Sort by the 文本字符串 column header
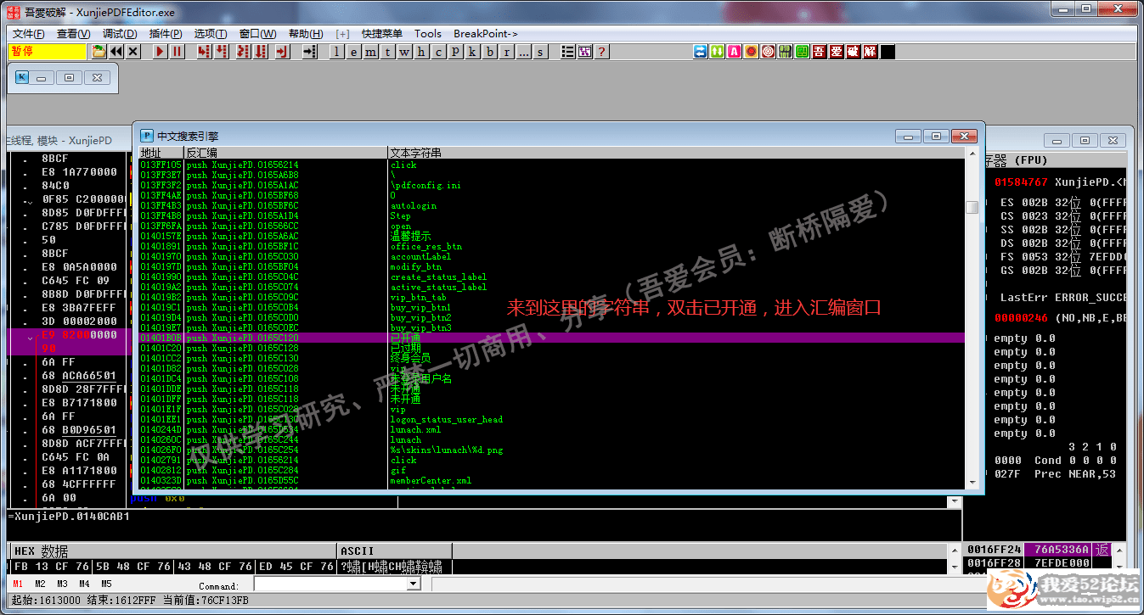Screen dimensions: 1144x615 [x=677, y=153]
